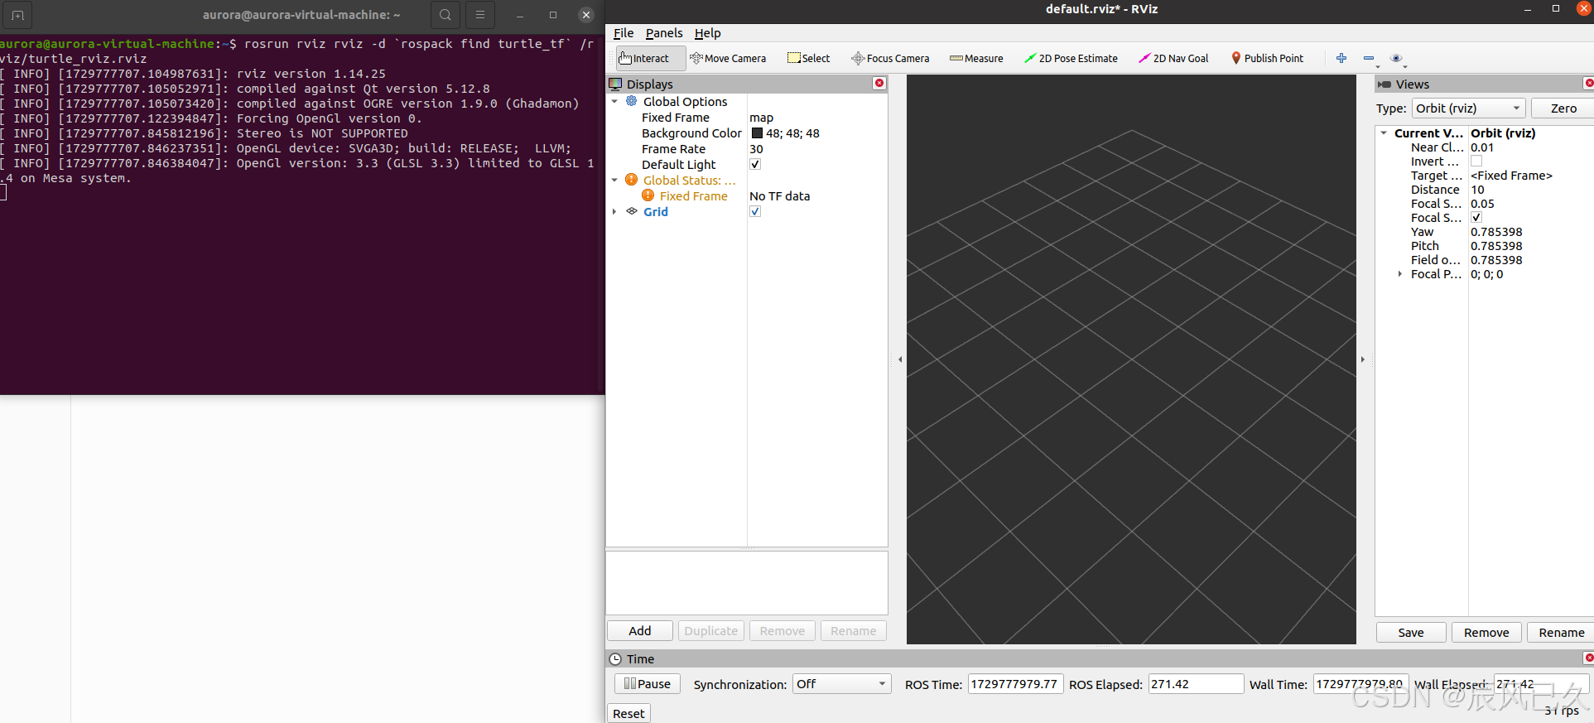The width and height of the screenshot is (1594, 723).
Task: Pause the time with Pause button
Action: [648, 684]
